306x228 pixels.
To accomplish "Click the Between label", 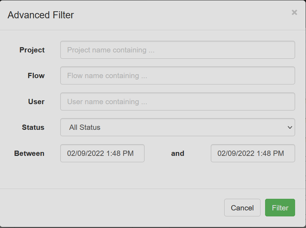I will [x=29, y=153].
